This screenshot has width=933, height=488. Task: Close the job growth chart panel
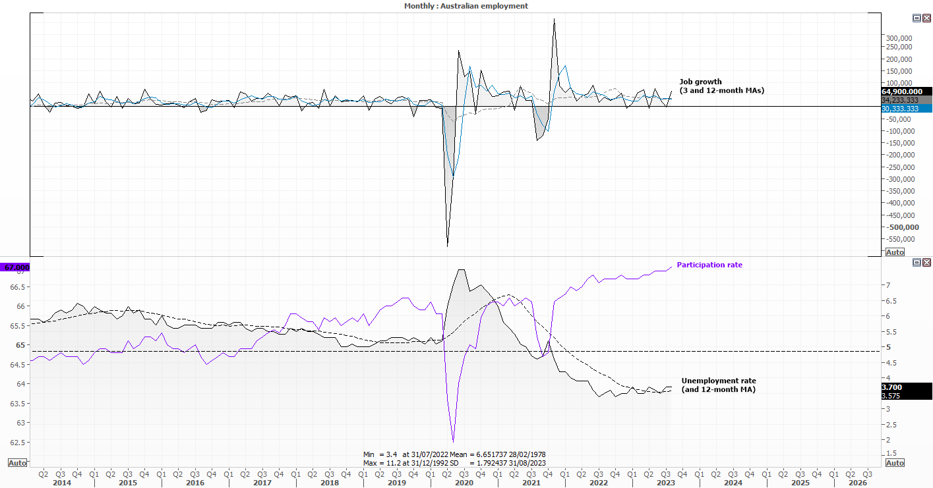pyautogui.click(x=926, y=18)
